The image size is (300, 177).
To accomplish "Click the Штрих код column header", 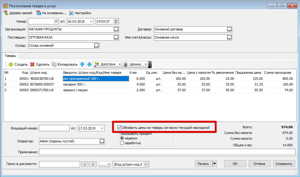I will click(46, 73).
